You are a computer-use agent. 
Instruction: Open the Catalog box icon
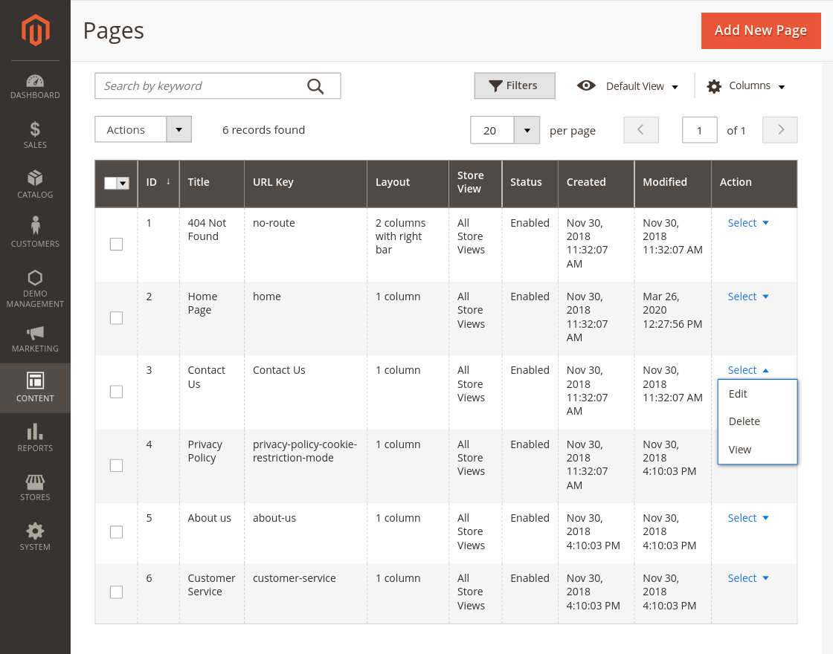[35, 179]
